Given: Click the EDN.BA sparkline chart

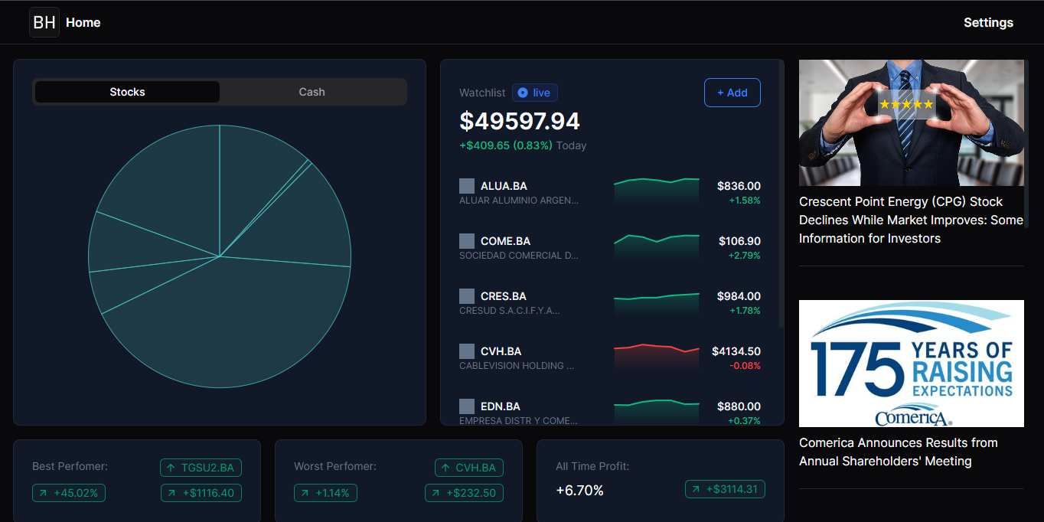Looking at the screenshot, I should pos(657,411).
